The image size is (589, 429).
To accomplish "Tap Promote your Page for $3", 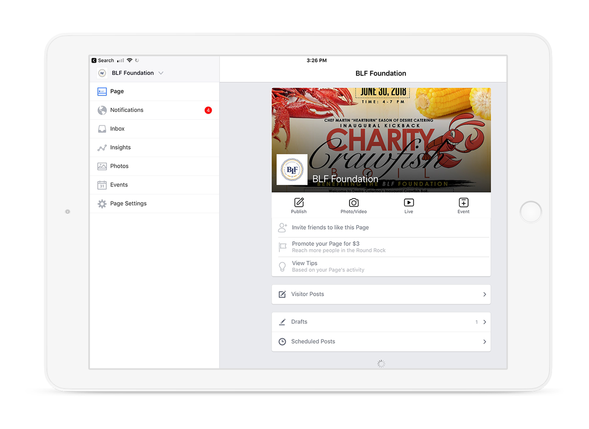I will pyautogui.click(x=326, y=244).
